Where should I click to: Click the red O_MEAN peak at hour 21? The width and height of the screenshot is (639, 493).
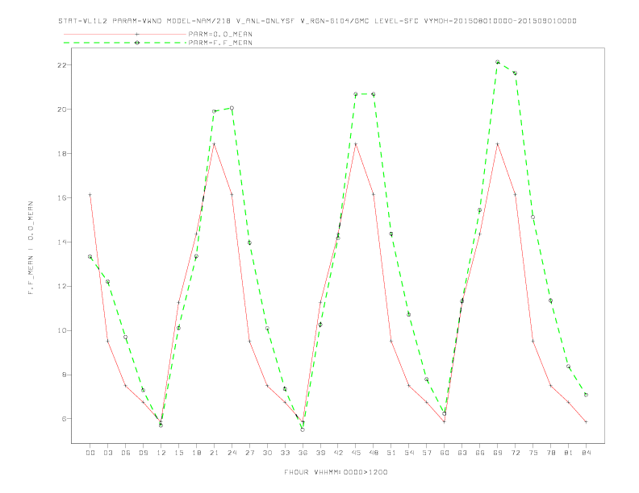[214, 144]
